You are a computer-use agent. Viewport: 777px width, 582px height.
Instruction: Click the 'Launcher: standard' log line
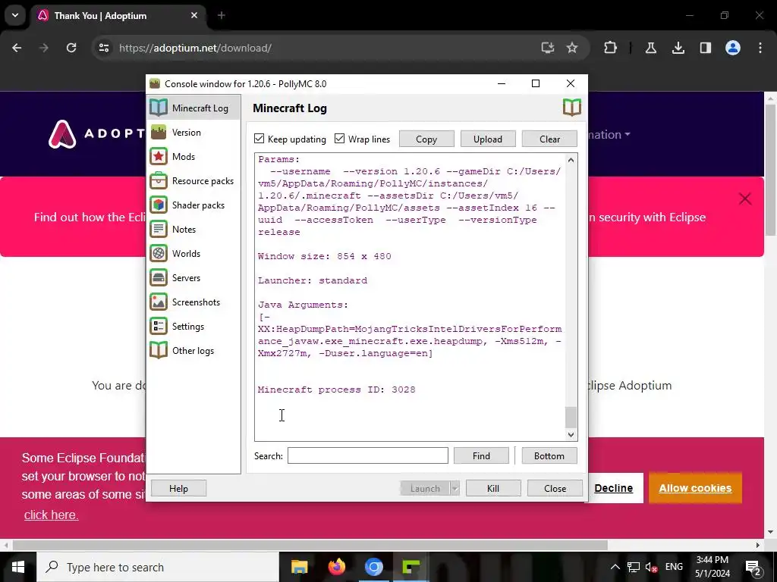[313, 280]
